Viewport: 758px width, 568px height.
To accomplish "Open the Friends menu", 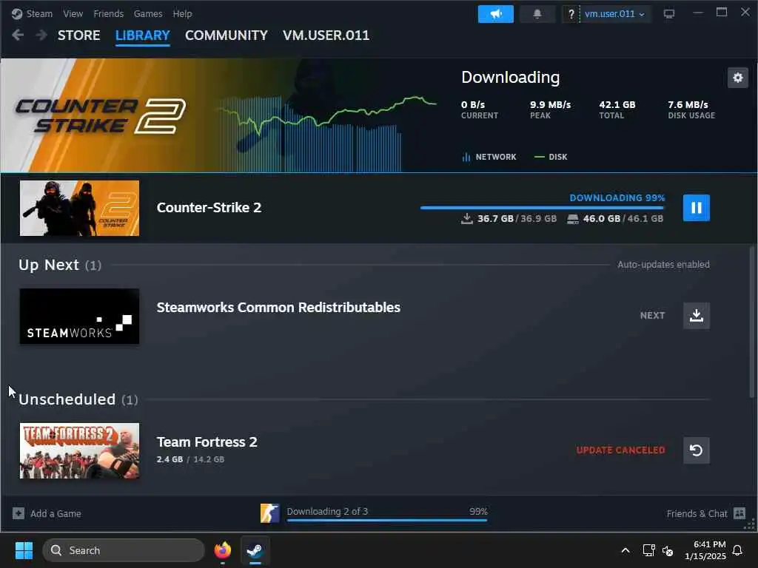I will tap(108, 13).
